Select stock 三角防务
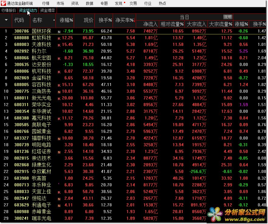Screen dimensions: 268x224 click(42, 91)
